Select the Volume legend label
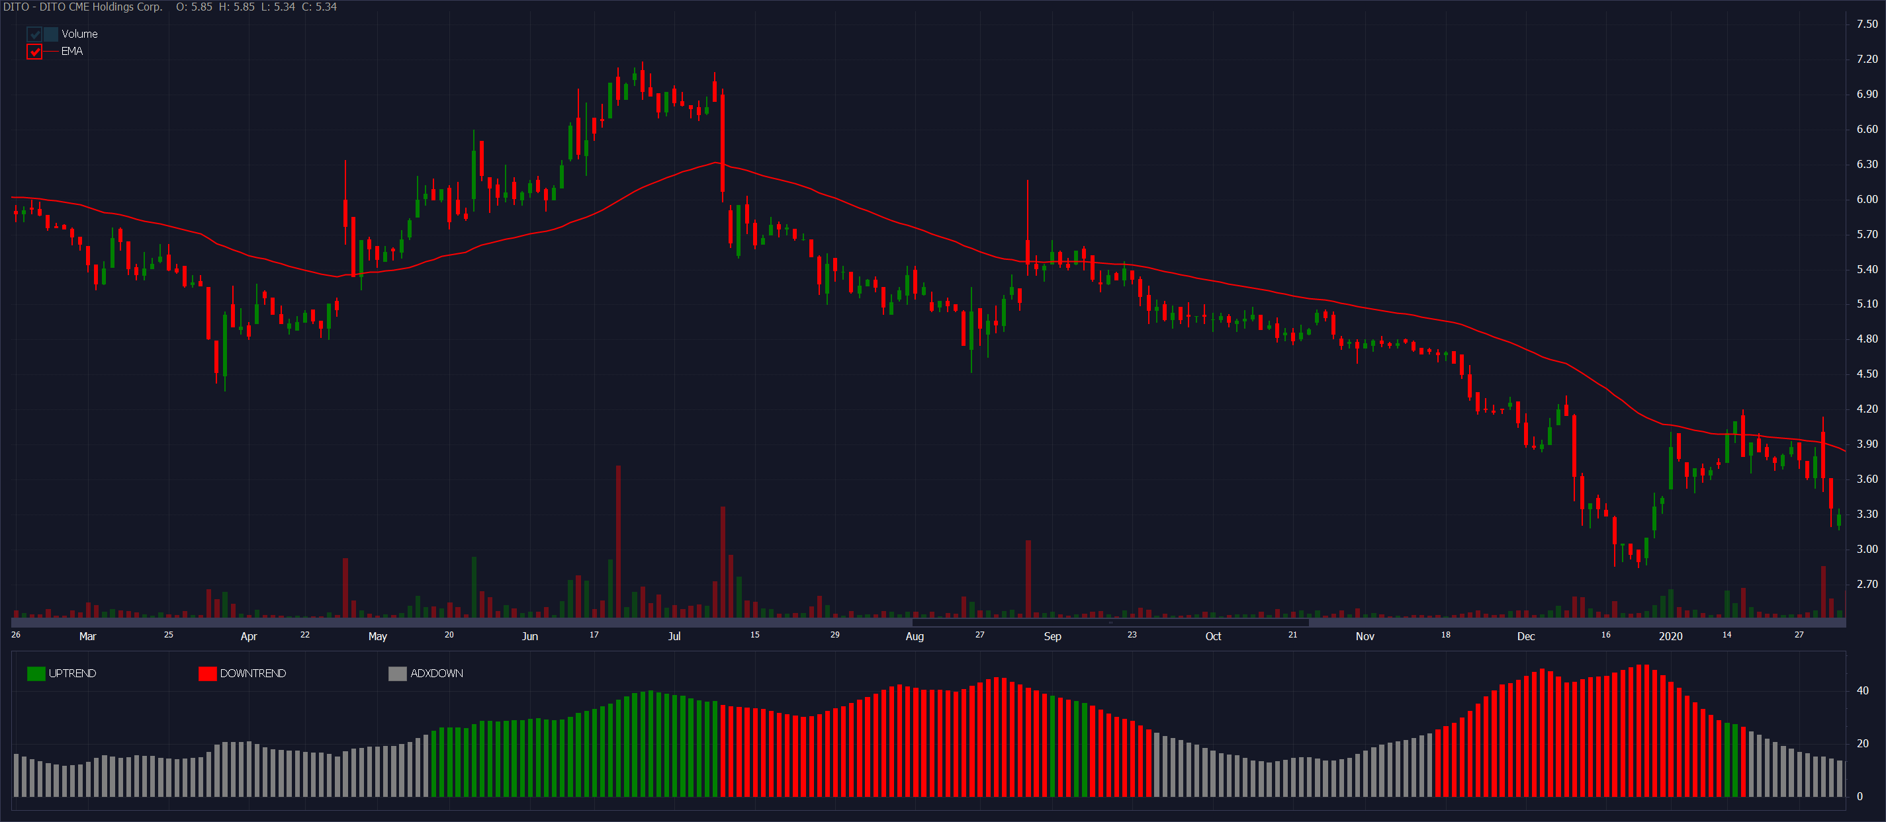 [79, 34]
